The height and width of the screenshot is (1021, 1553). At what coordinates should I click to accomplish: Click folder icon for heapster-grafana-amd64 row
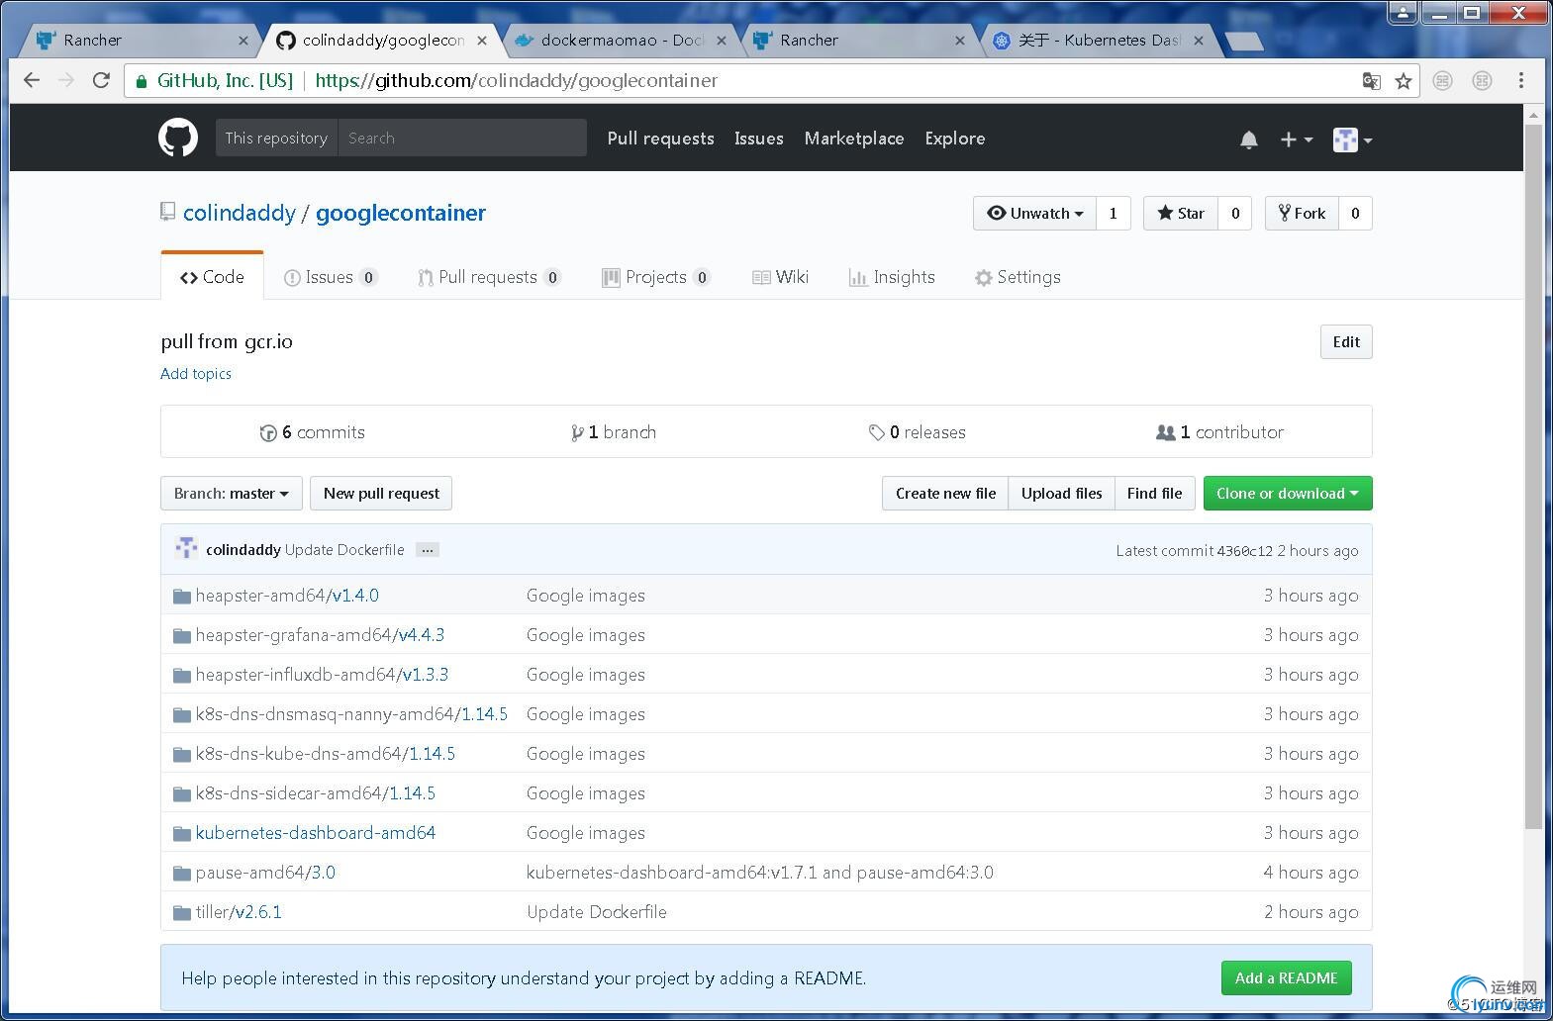[182, 636]
